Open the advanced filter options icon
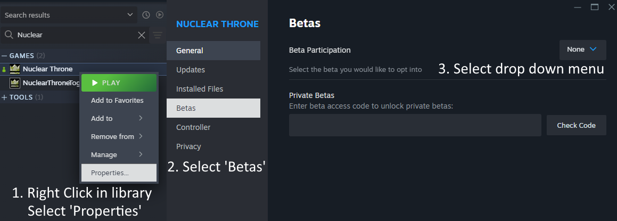Viewport: 617px width, 221px height. coord(158,35)
